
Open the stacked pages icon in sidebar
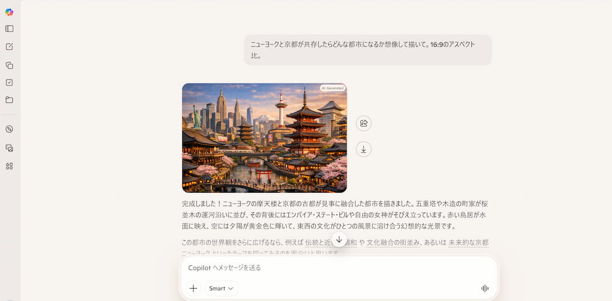click(9, 65)
